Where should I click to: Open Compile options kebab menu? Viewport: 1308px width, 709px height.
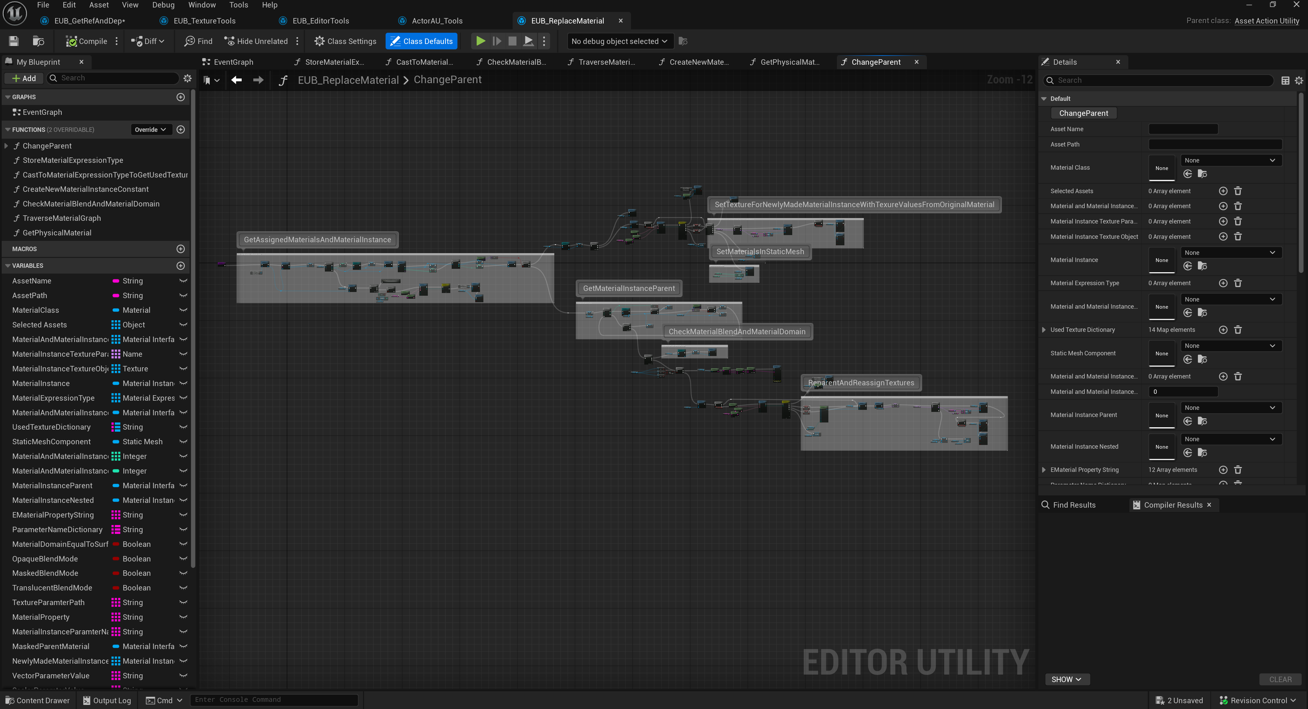tap(117, 41)
